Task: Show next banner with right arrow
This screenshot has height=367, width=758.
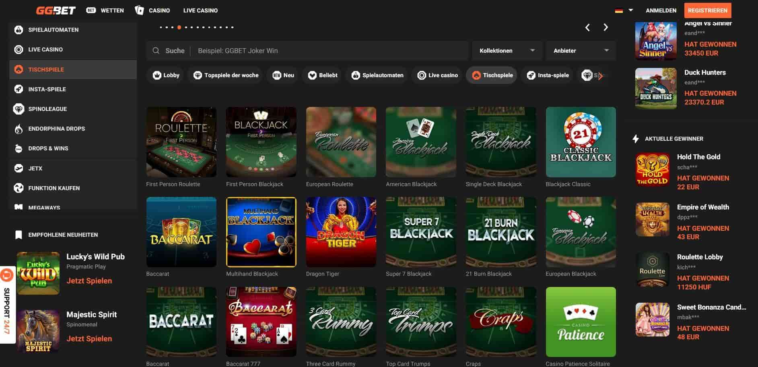Action: (606, 27)
